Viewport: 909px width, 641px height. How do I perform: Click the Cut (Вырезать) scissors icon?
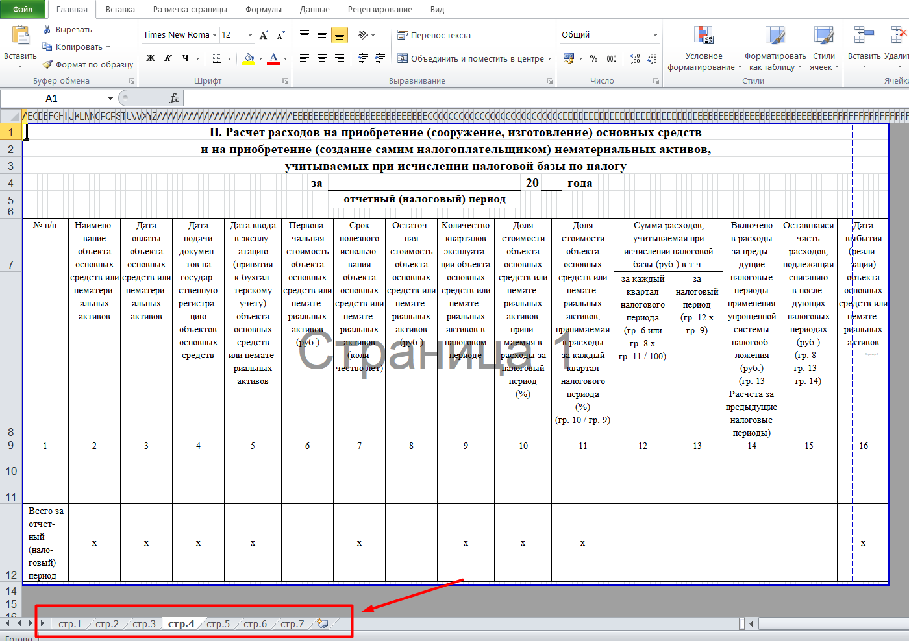(x=47, y=29)
